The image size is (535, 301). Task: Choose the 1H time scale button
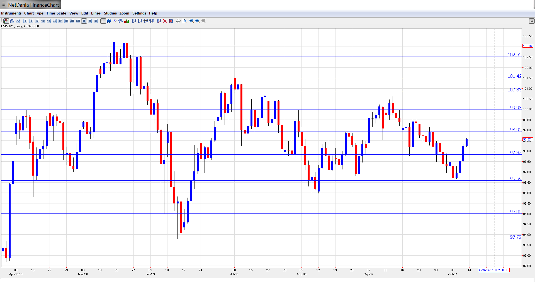tap(60, 21)
